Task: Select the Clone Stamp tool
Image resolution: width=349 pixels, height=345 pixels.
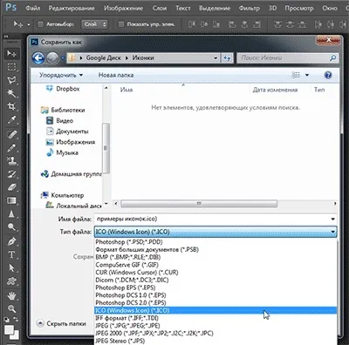Action: pyautogui.click(x=11, y=160)
